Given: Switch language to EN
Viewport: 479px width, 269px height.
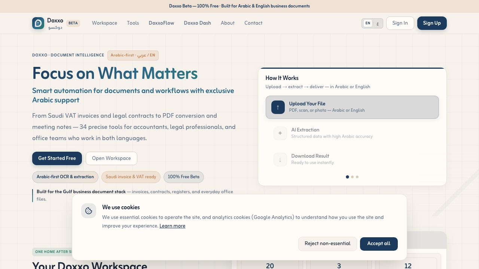Looking at the screenshot, I should click(x=368, y=23).
